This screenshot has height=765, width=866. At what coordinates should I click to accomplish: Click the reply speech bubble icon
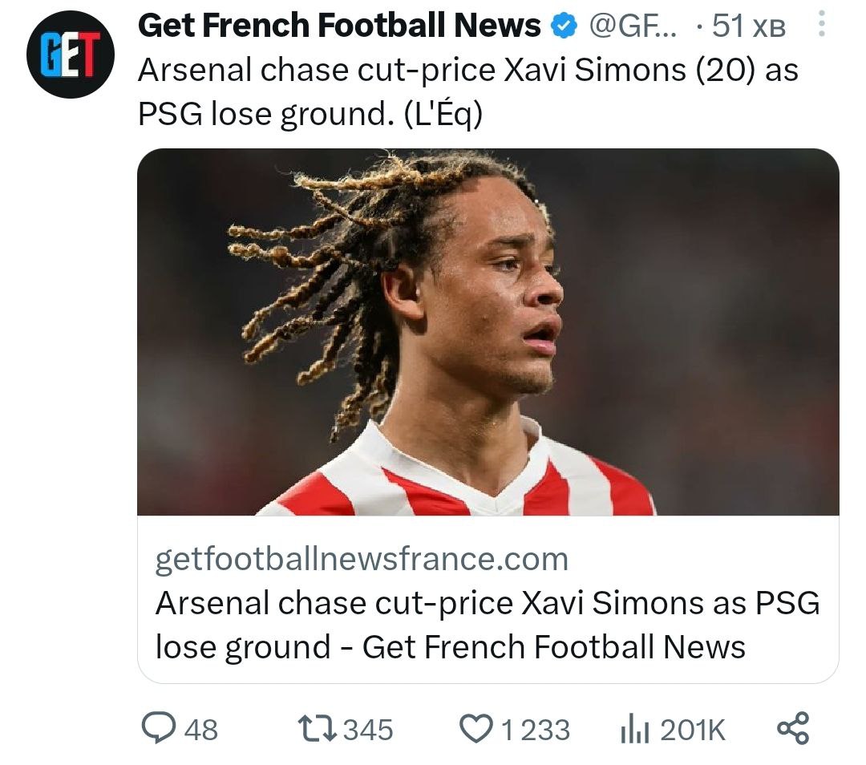pyautogui.click(x=156, y=728)
